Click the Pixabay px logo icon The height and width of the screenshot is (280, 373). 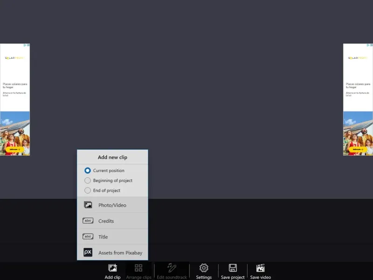(x=88, y=252)
